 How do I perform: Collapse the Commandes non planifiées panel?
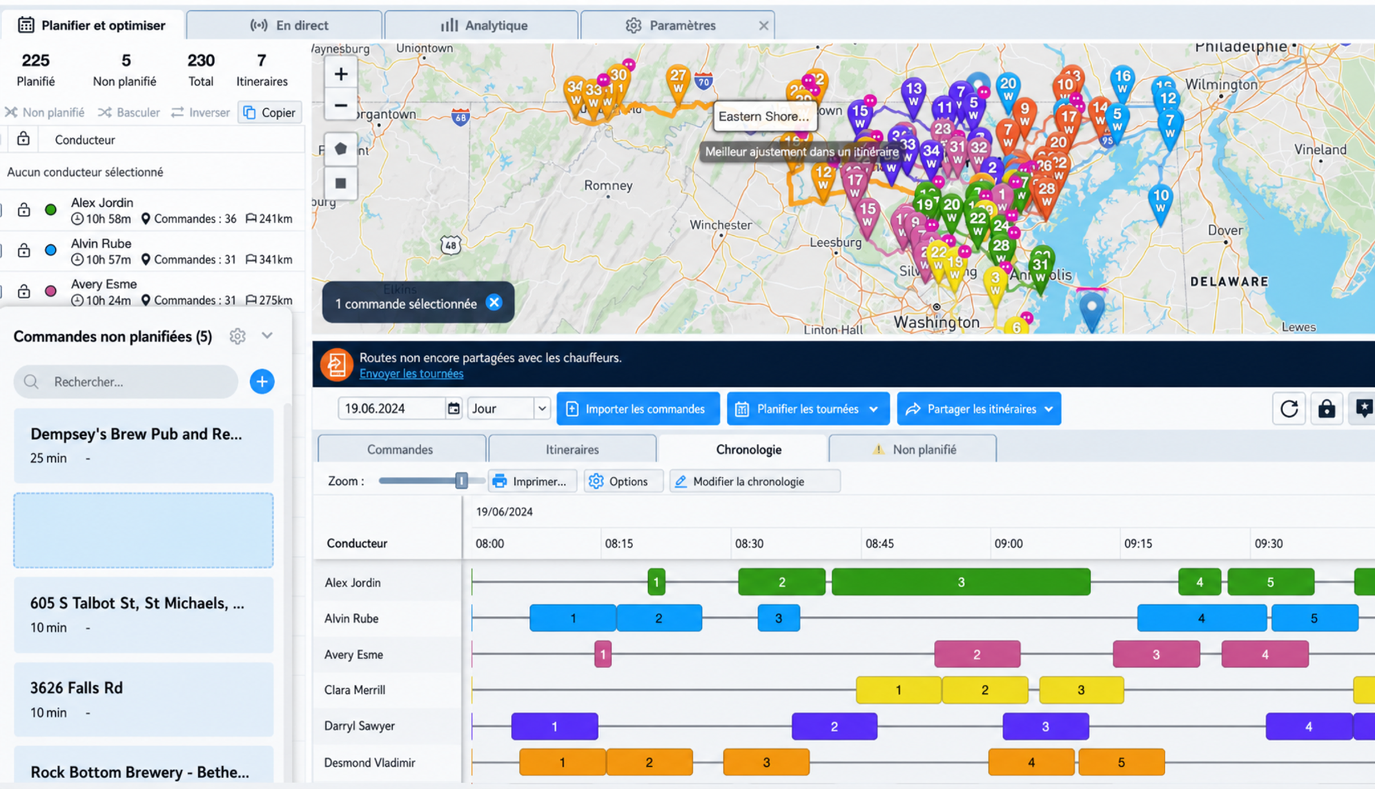267,336
